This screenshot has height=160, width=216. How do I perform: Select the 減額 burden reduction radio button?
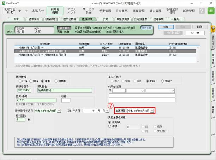coord(110,125)
